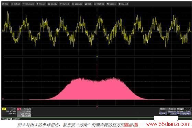Screen dimensions: 192x128
Task: Open the Measure menu
Action: click(x=77, y=4)
